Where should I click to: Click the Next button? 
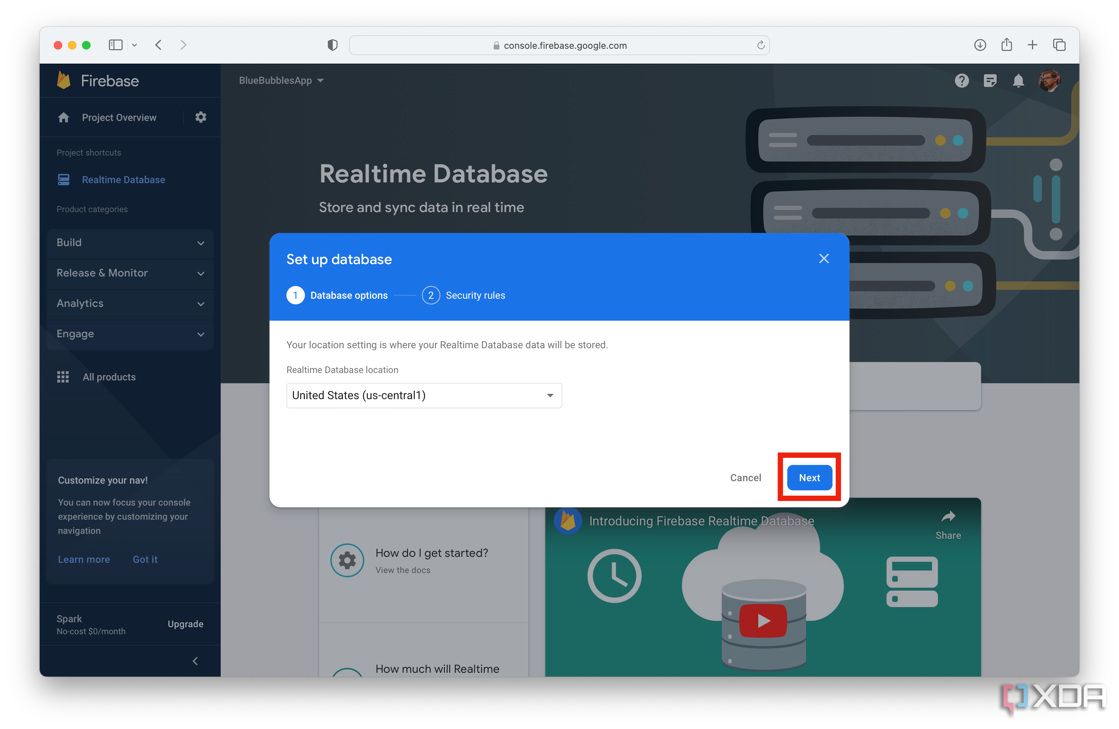point(809,478)
